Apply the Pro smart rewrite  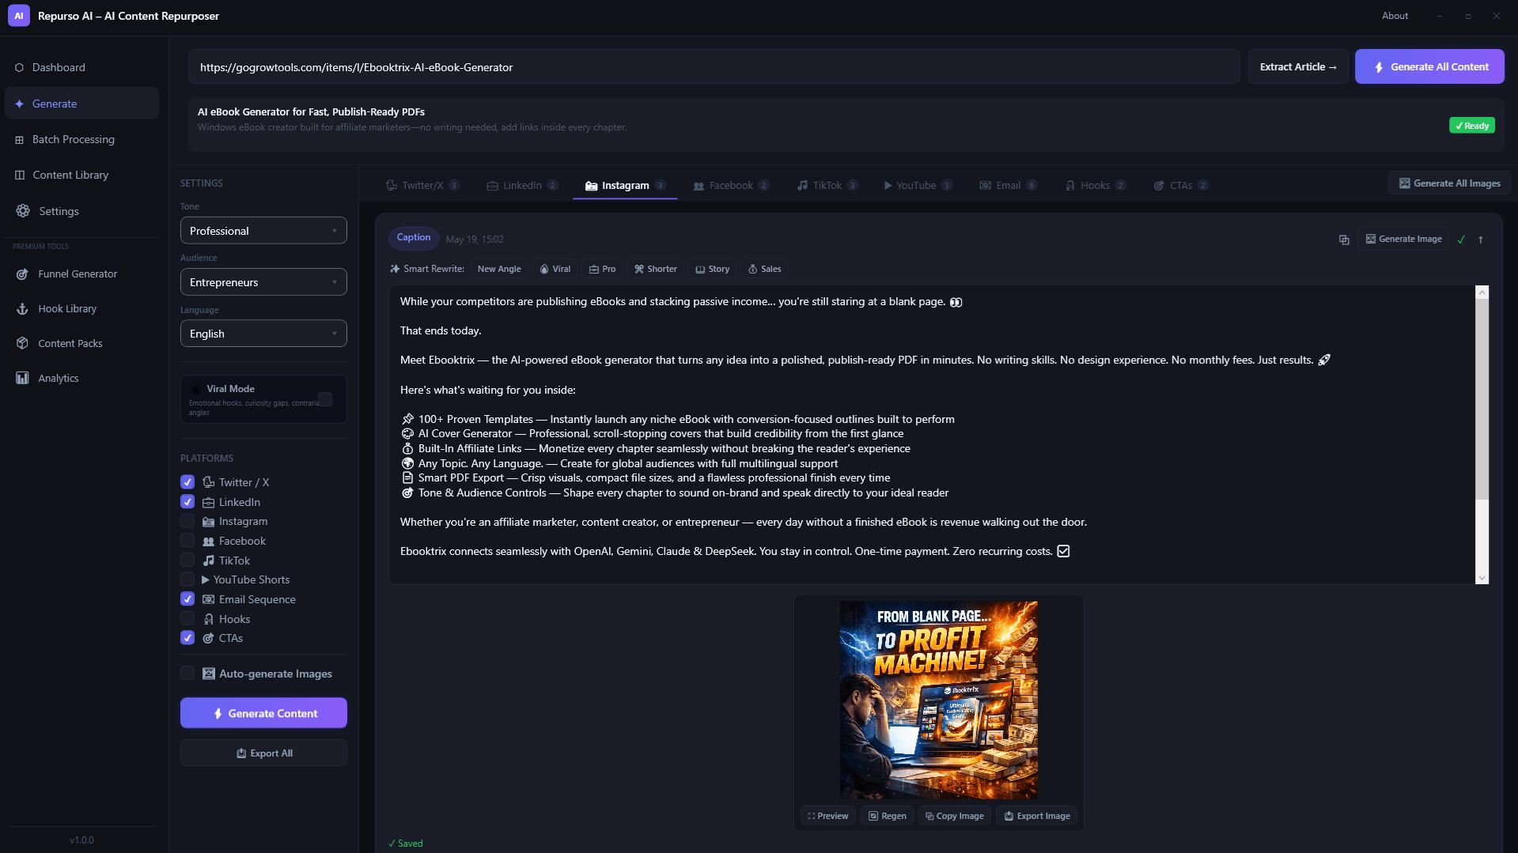click(603, 269)
